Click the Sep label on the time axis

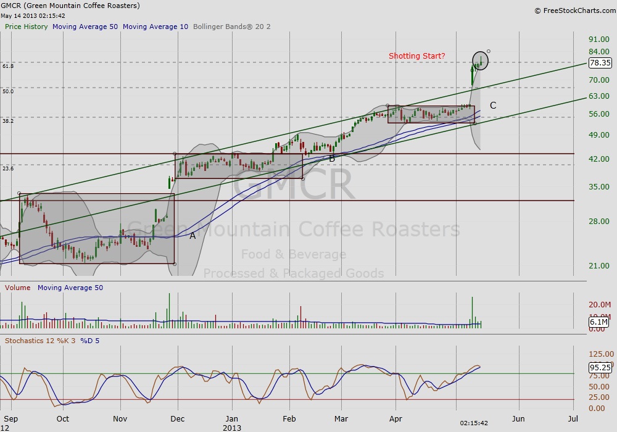tap(10, 418)
